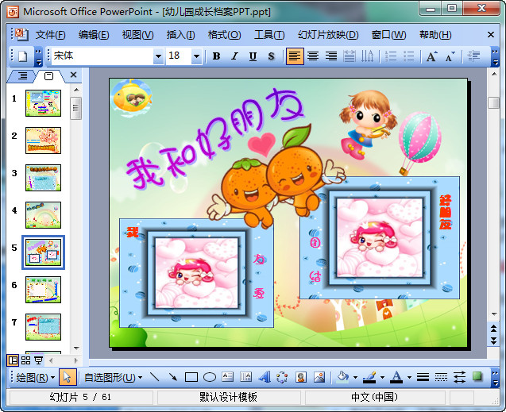Click the center align icon
506x412 pixels.
tap(313, 56)
